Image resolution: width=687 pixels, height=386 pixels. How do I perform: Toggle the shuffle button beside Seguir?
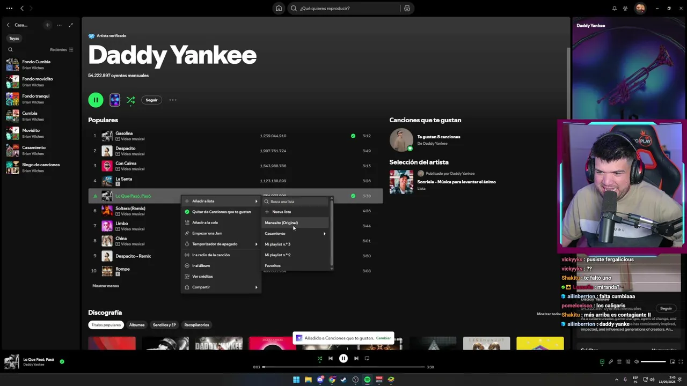(x=131, y=100)
